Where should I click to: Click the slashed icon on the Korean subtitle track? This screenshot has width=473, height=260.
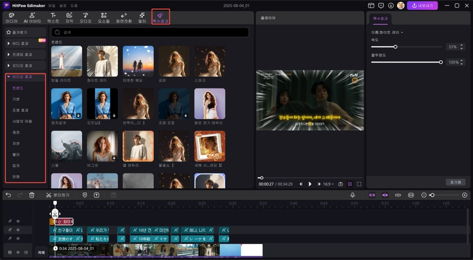point(10,230)
